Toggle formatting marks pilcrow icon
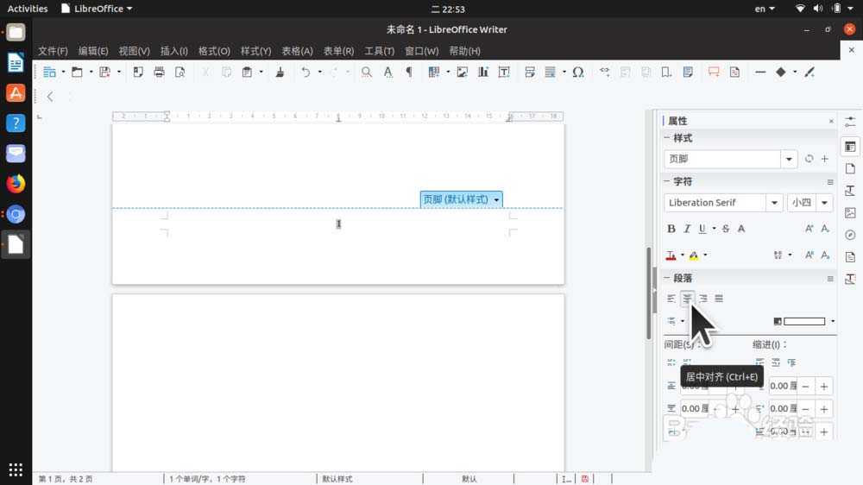The width and height of the screenshot is (863, 485). [x=408, y=72]
